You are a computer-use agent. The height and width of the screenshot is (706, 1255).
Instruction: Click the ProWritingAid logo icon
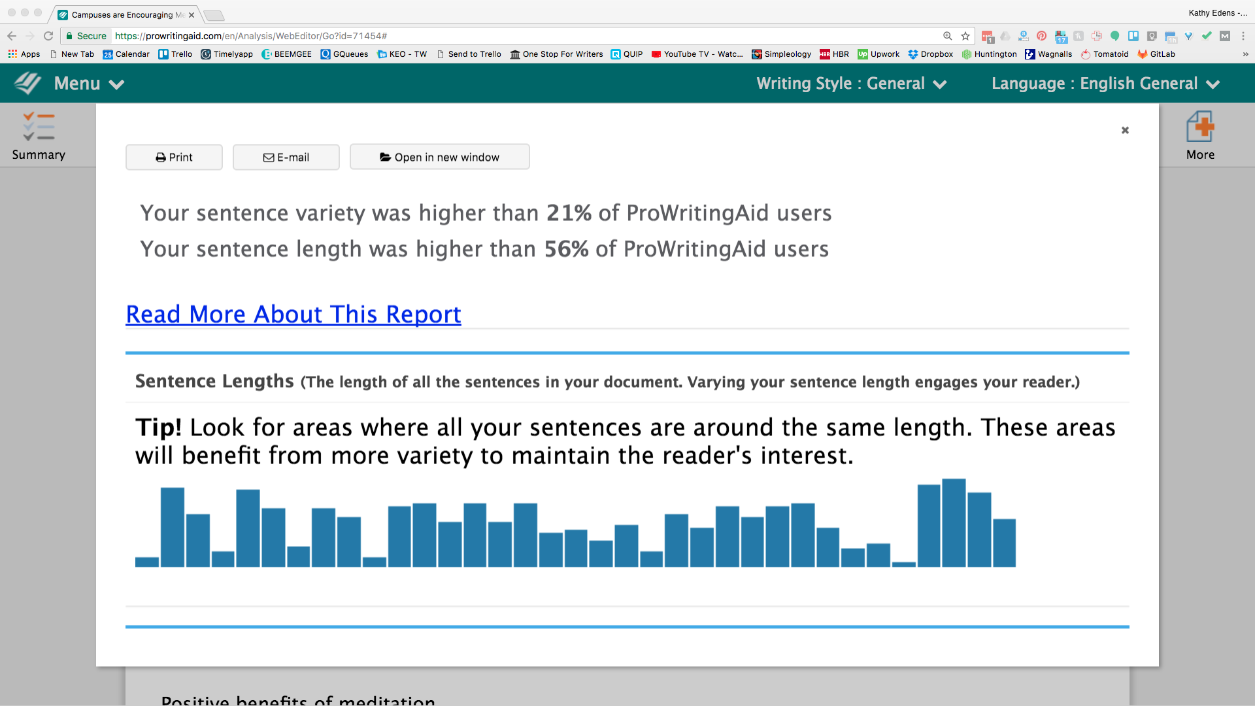click(x=27, y=84)
